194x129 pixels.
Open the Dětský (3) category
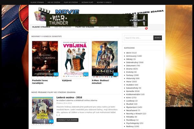click(x=131, y=59)
